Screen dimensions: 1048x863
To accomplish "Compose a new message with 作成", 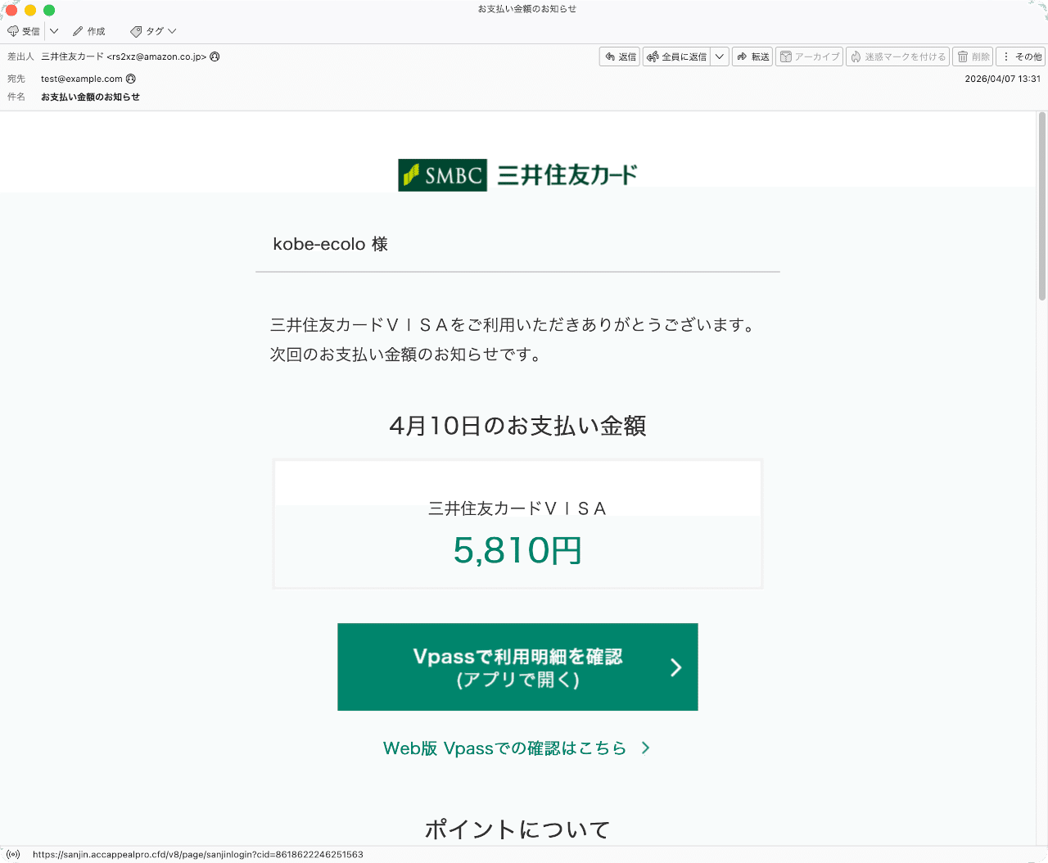I will tap(89, 31).
